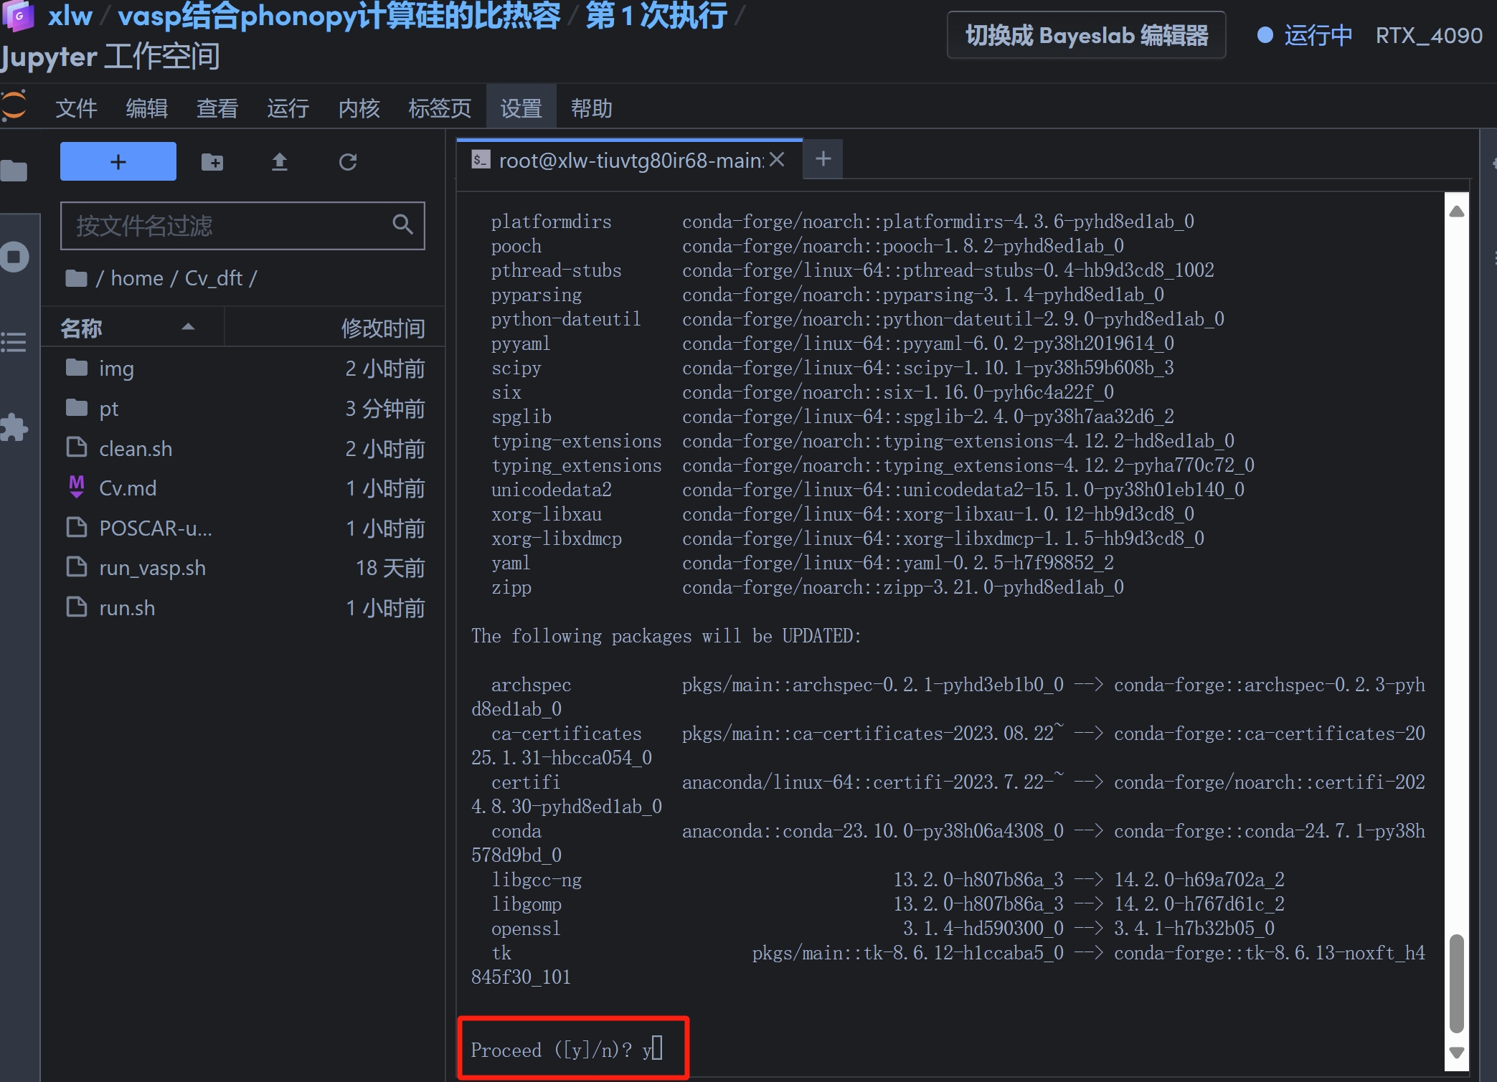Open the 编辑 menu
The image size is (1497, 1082).
coord(147,108)
